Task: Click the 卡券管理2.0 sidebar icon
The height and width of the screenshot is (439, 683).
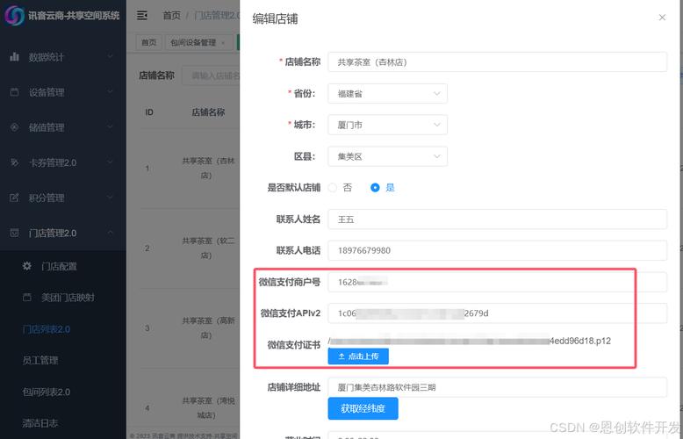Action: pos(14,162)
